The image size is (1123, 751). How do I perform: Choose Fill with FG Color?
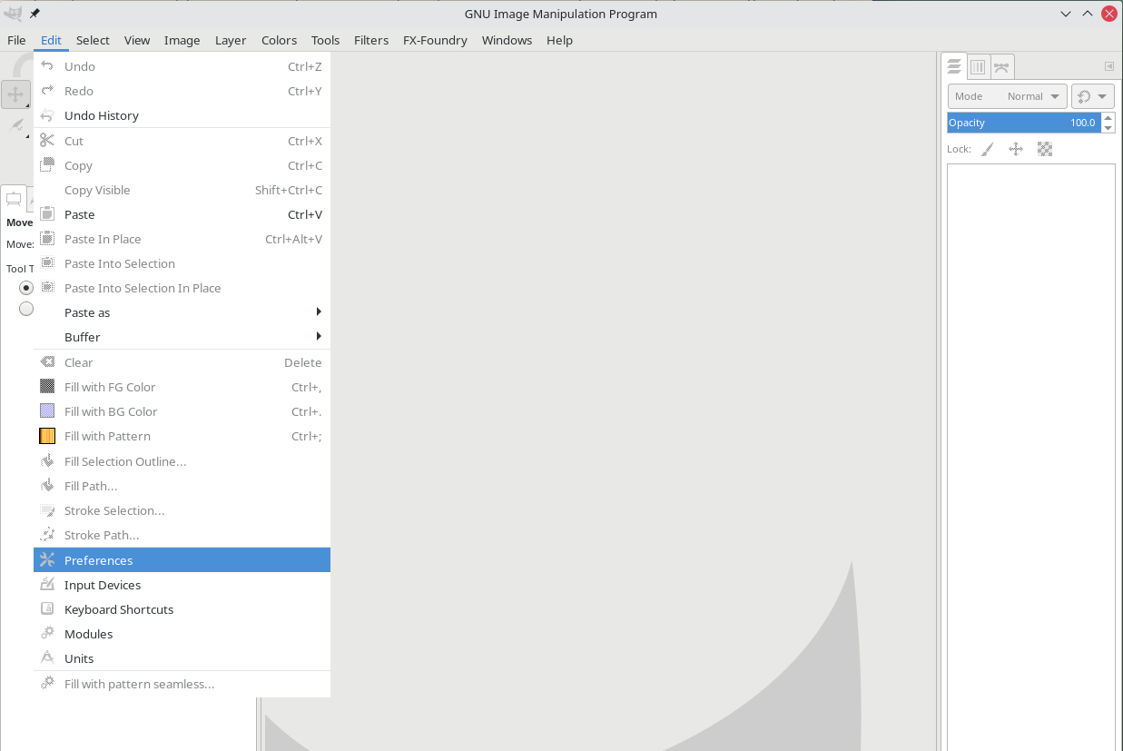pos(182,387)
